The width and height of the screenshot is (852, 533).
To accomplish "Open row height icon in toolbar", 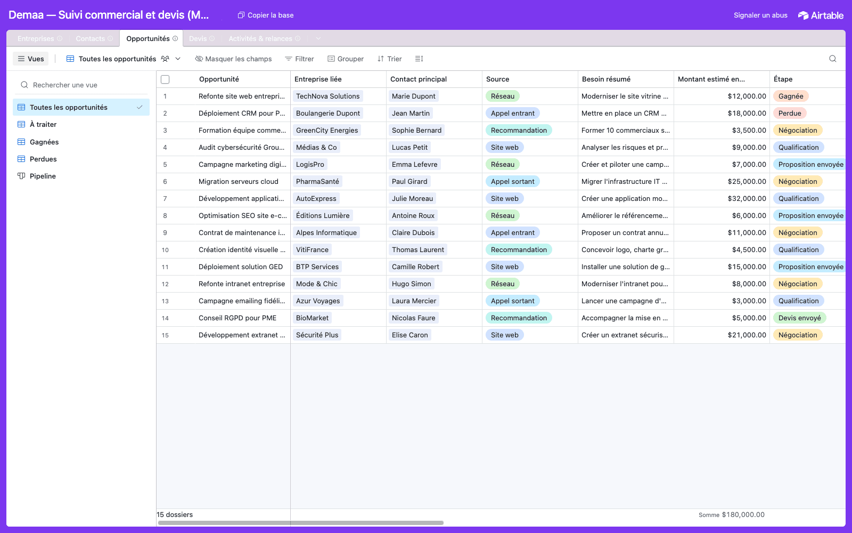I will [419, 59].
